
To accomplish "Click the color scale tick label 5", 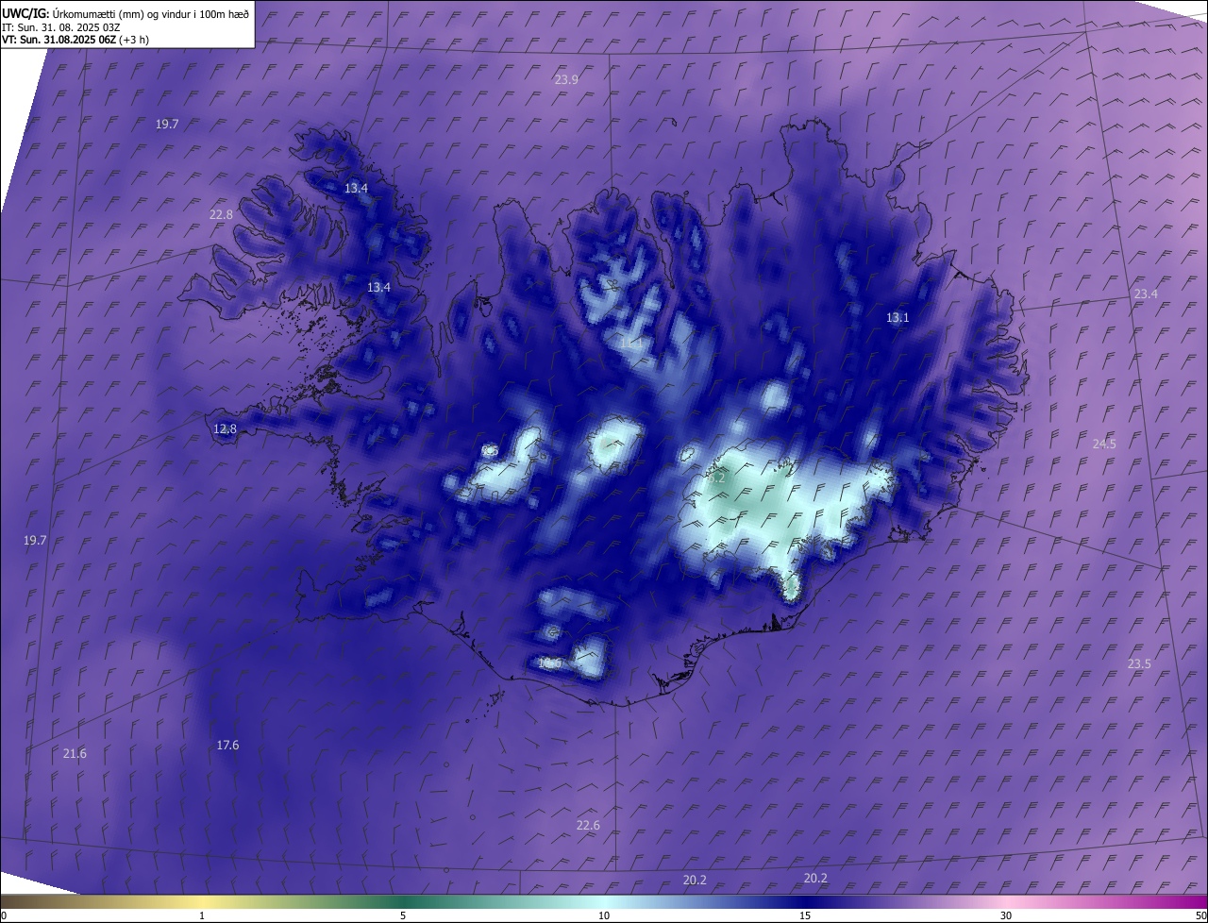I will (403, 915).
